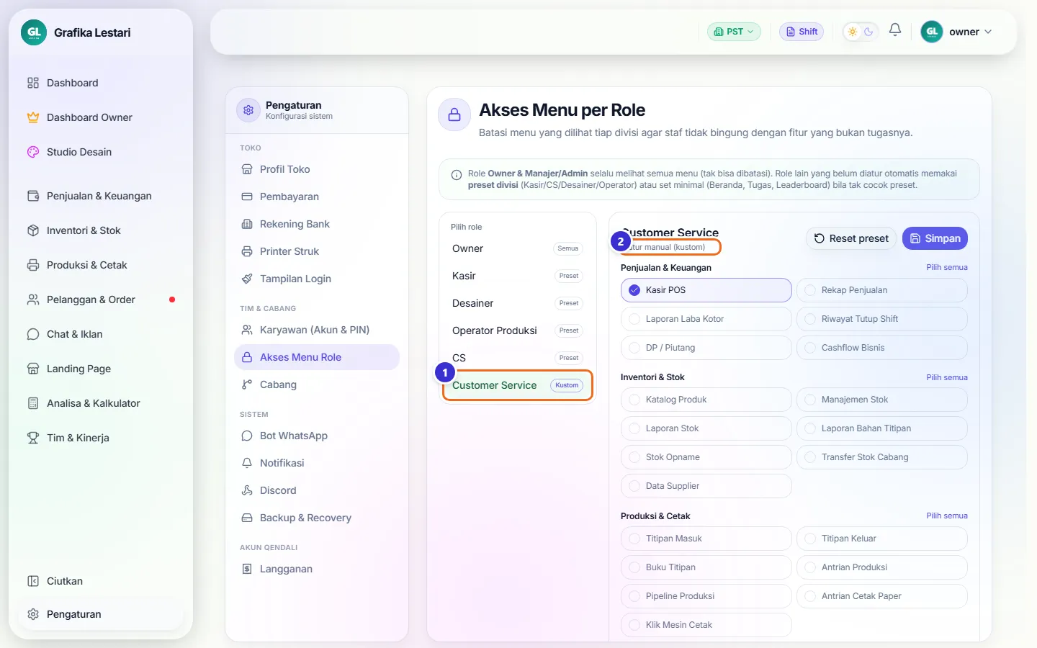Screen dimensions: 1037x648
Task: Open the PST branch dropdown
Action: [x=734, y=32]
